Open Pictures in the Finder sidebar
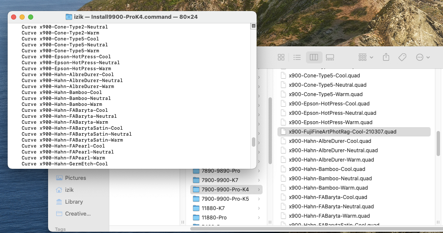Image resolution: width=443 pixels, height=233 pixels. (75, 178)
